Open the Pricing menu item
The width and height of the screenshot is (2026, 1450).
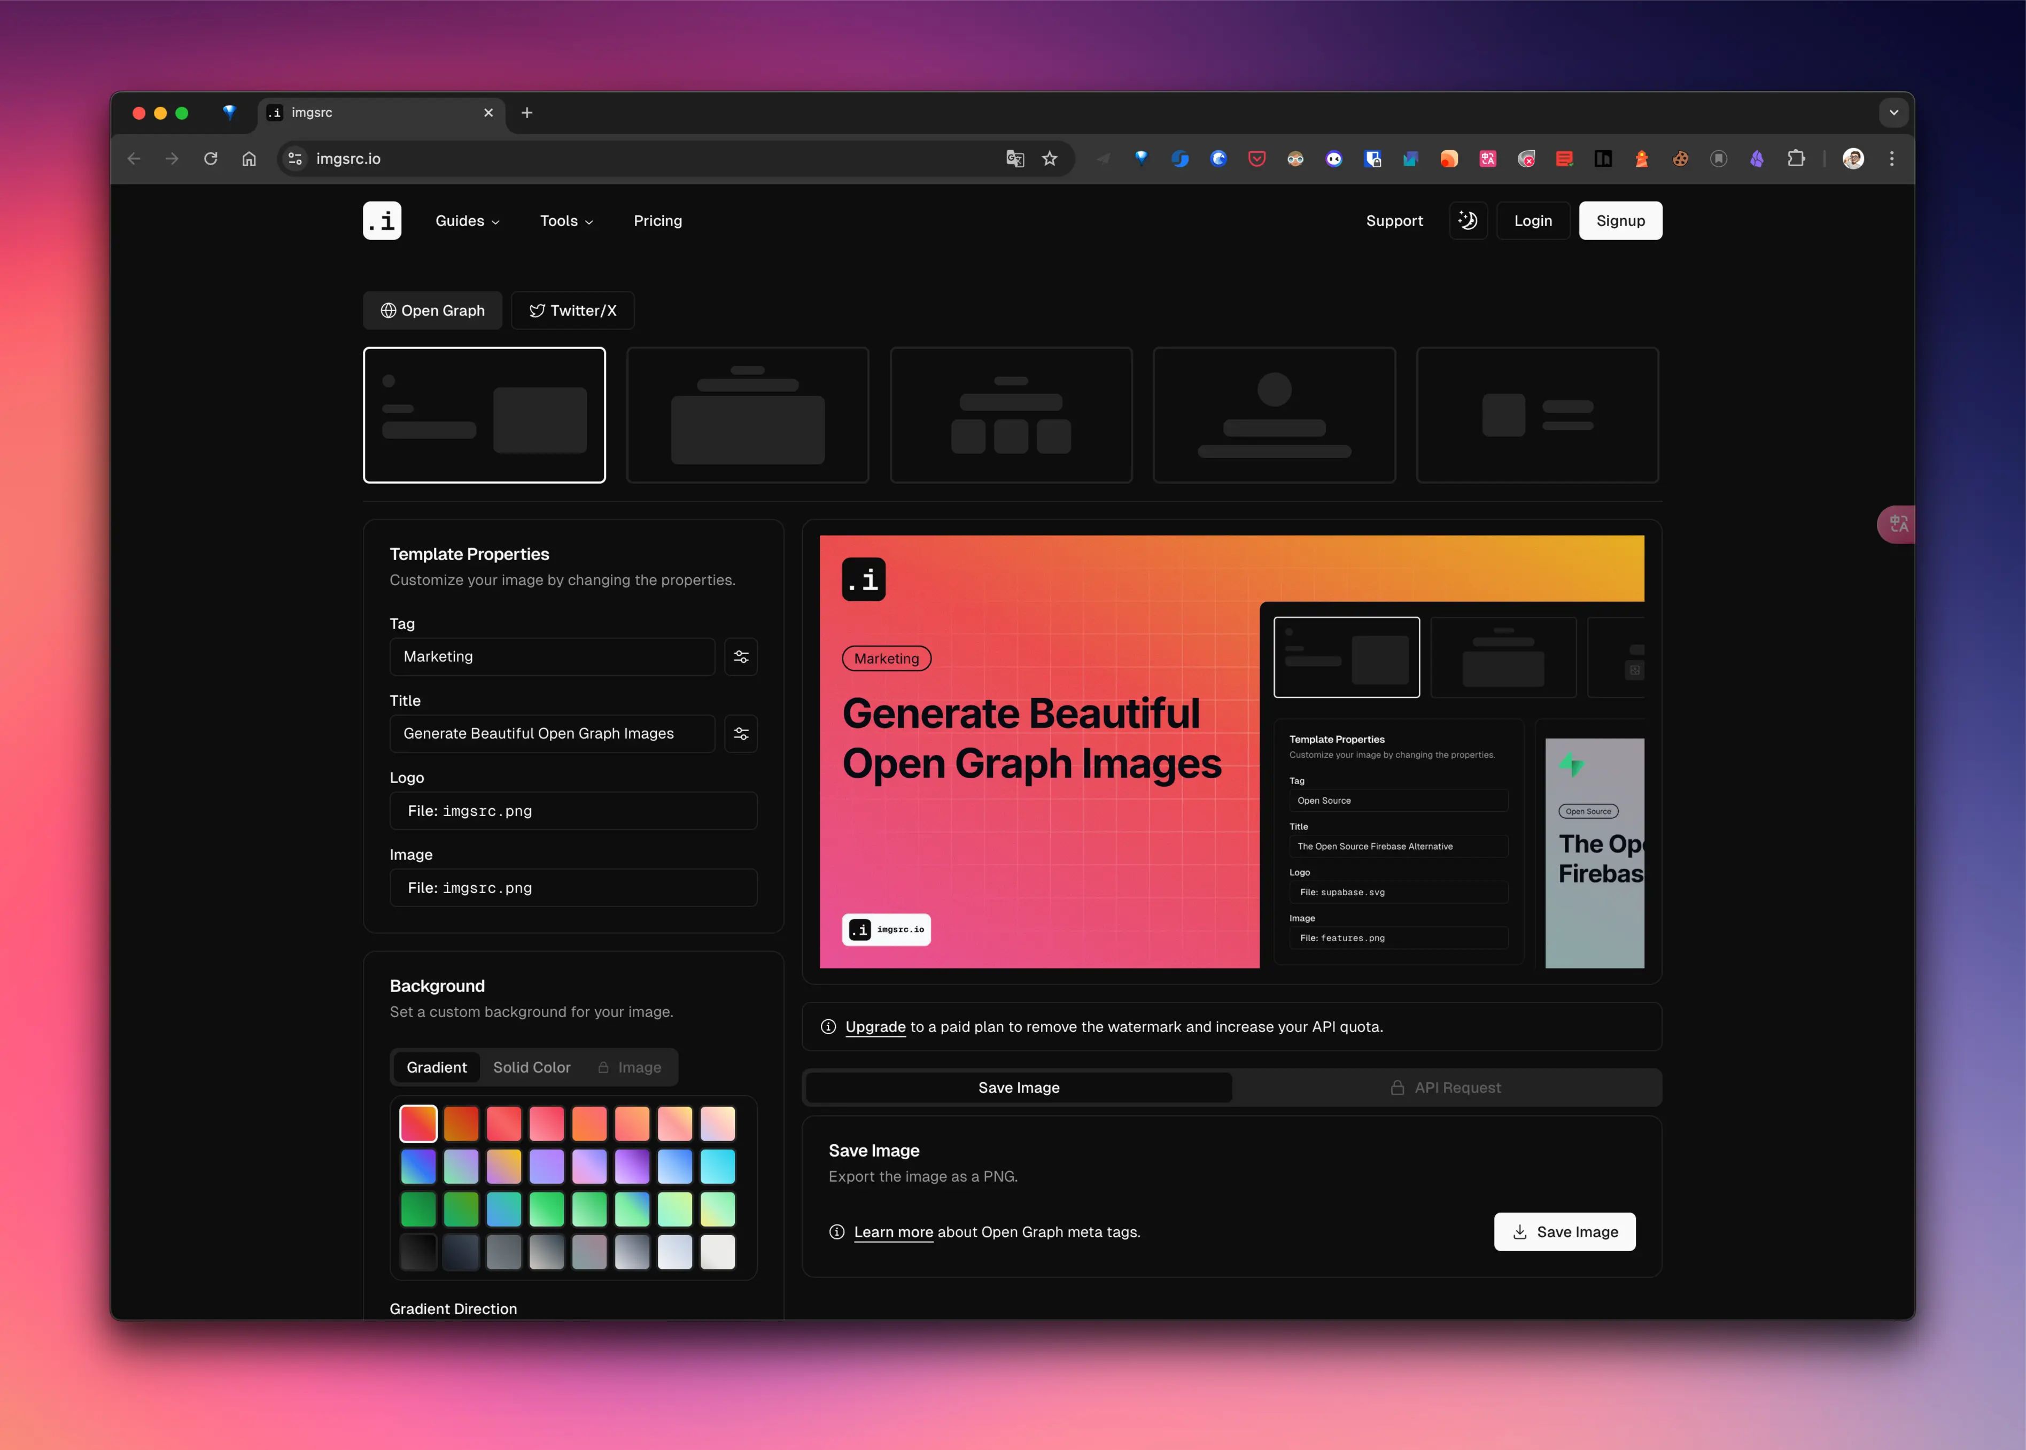pyautogui.click(x=657, y=221)
